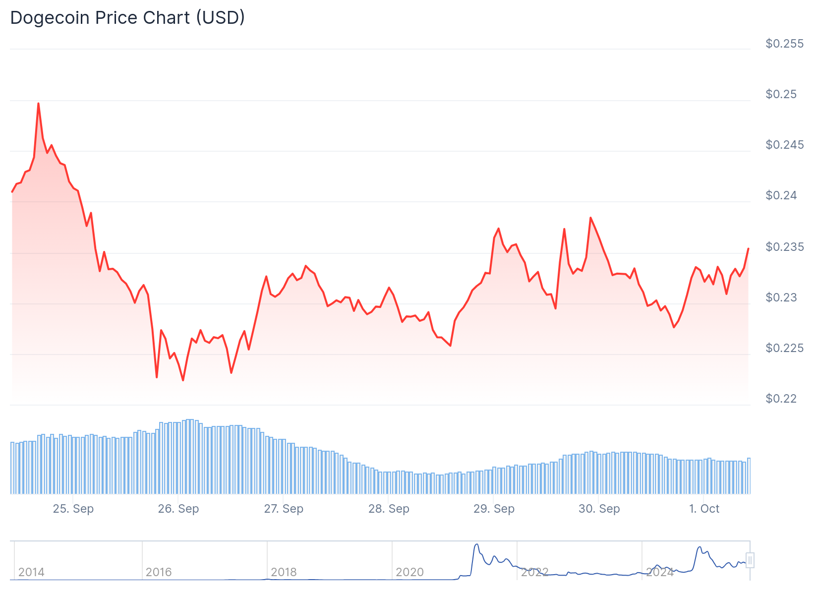815x595 pixels.
Task: Click the "25. Sep" date axis label
Action: (73, 509)
